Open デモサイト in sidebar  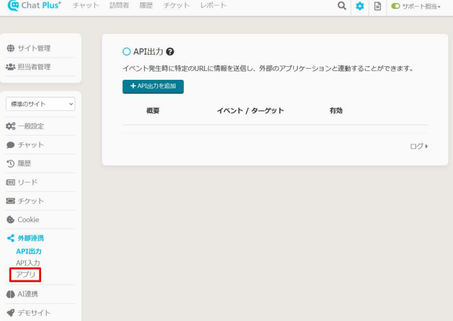29,313
